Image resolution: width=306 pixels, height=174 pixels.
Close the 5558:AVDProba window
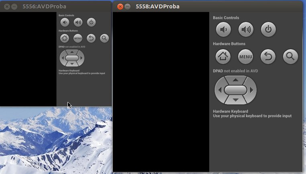(120, 7)
